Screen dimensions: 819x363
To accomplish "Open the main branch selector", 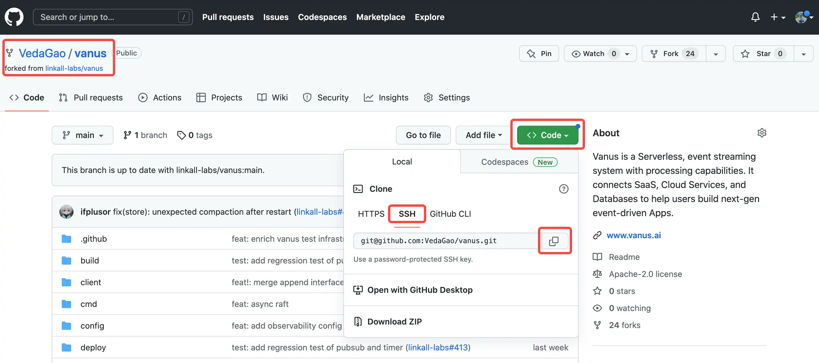I will 83,135.
